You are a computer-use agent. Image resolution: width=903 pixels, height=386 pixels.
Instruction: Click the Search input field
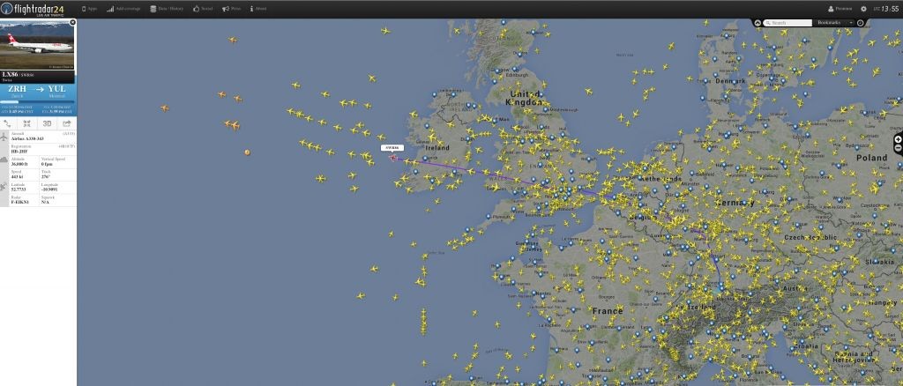click(x=787, y=23)
